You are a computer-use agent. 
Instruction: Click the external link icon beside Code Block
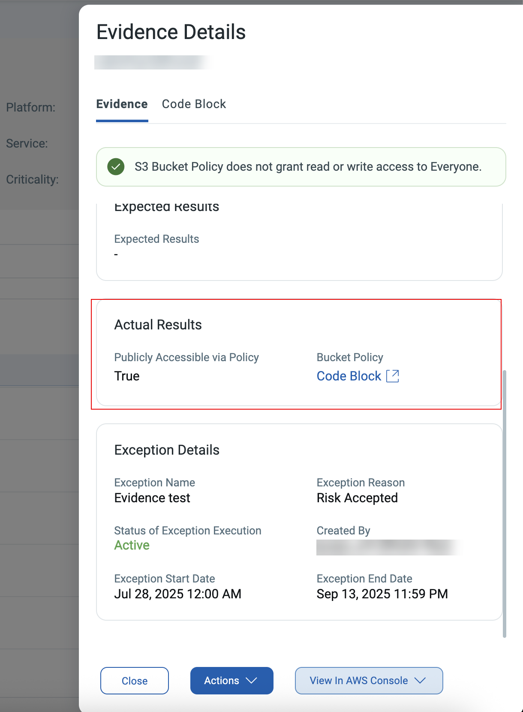393,376
